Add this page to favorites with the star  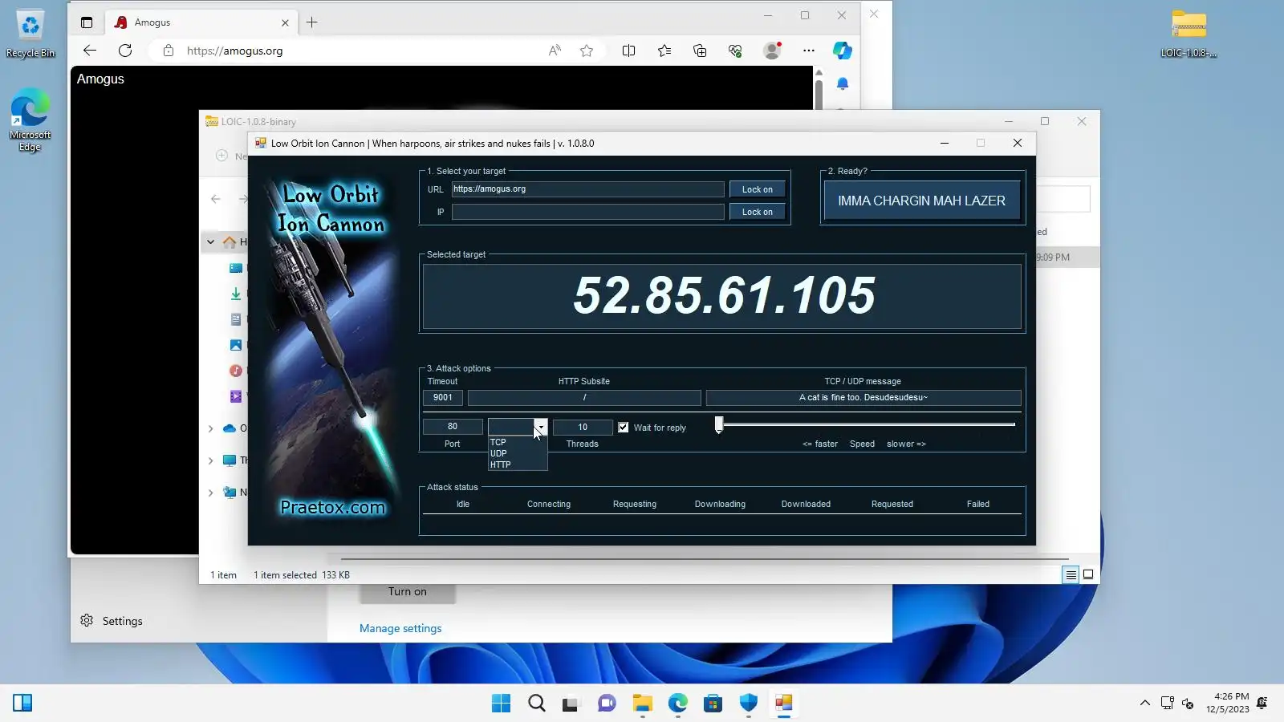[587, 51]
